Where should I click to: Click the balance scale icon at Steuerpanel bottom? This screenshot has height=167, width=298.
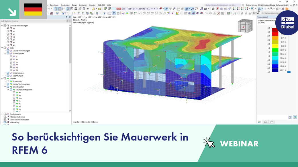point(265,122)
